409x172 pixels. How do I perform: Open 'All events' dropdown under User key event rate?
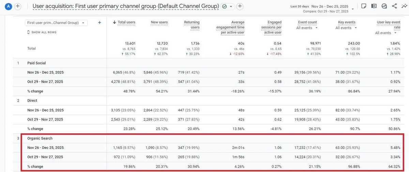click(x=385, y=33)
